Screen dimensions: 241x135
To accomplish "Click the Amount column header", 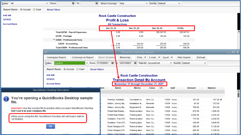I will pyautogui.click(x=191, y=88).
